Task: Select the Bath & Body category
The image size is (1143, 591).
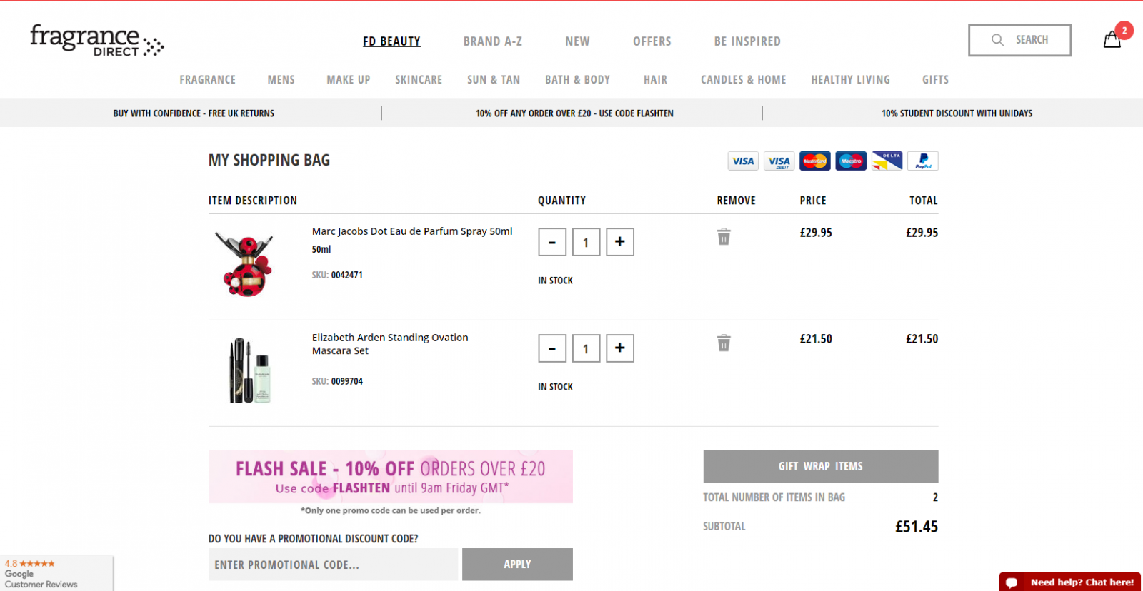Action: click(x=577, y=79)
